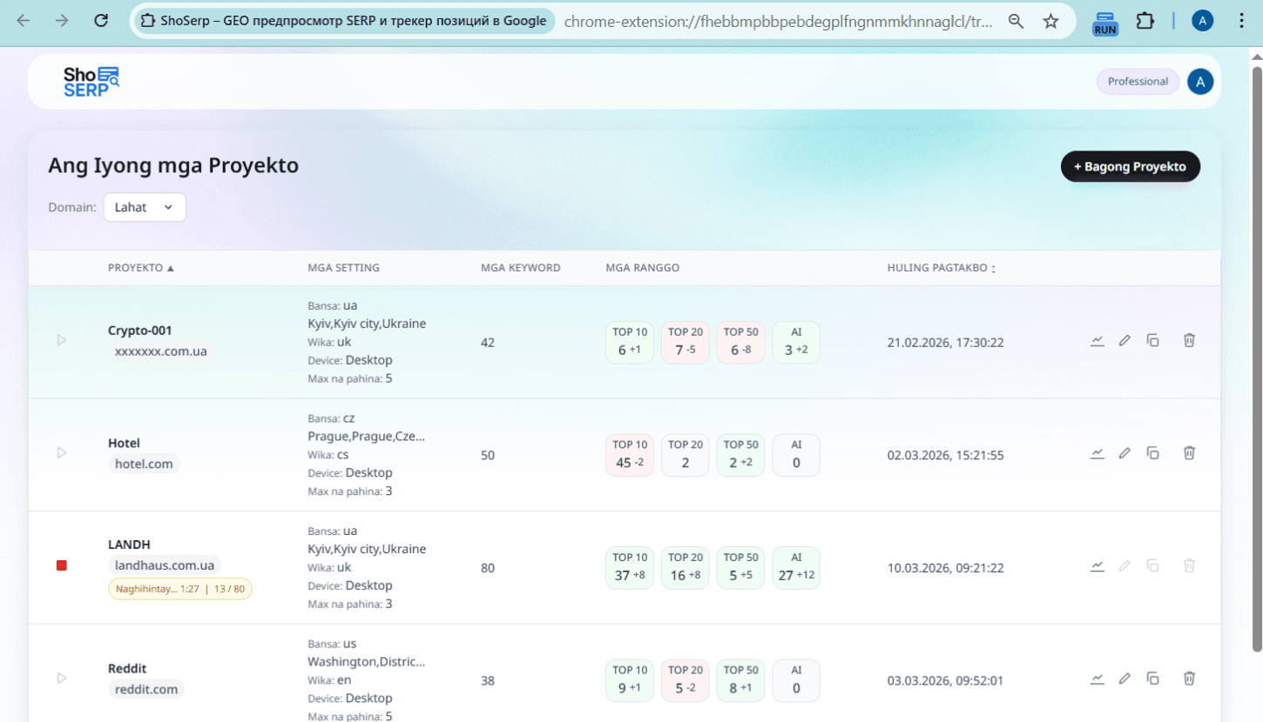Click Crypto-001 TOP 10 badge

tap(630, 342)
